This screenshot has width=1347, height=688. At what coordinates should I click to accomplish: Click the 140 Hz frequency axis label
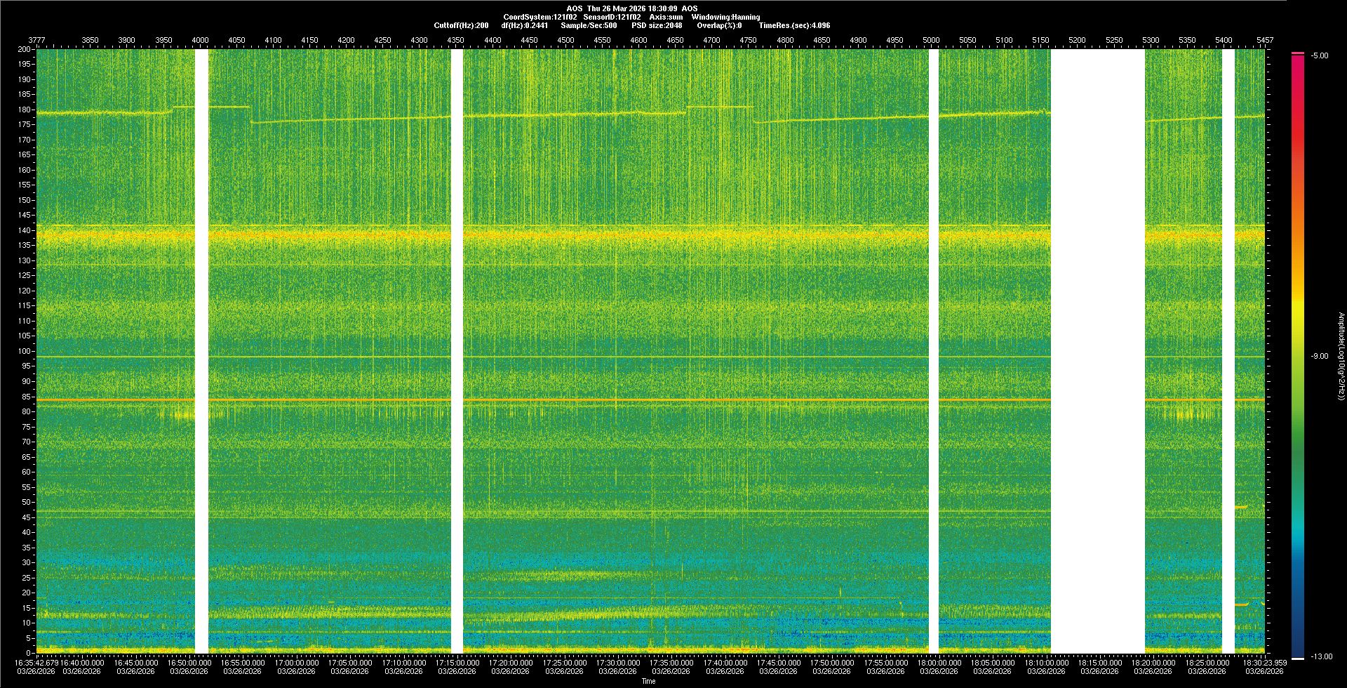(25, 230)
